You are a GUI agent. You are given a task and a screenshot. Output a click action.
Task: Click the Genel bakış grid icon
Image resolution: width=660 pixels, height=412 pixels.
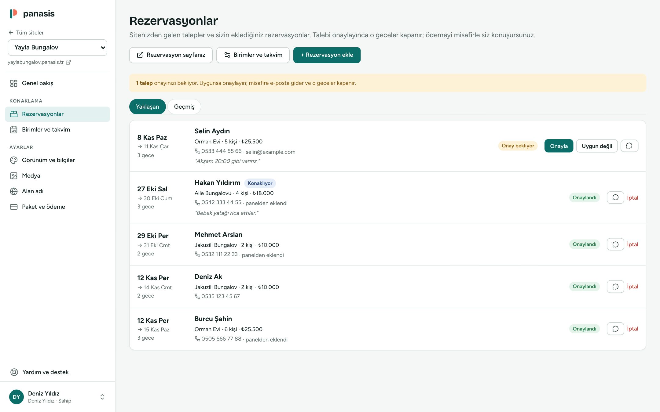click(14, 83)
